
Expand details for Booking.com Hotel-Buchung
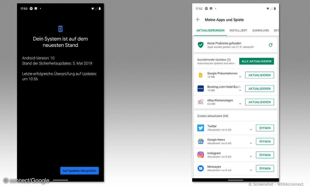[240, 90]
